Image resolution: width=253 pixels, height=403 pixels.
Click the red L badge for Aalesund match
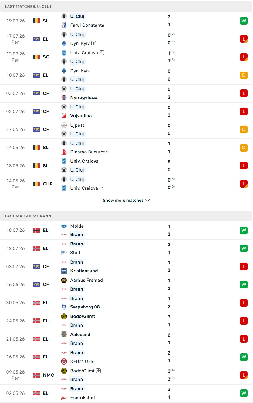point(244,339)
